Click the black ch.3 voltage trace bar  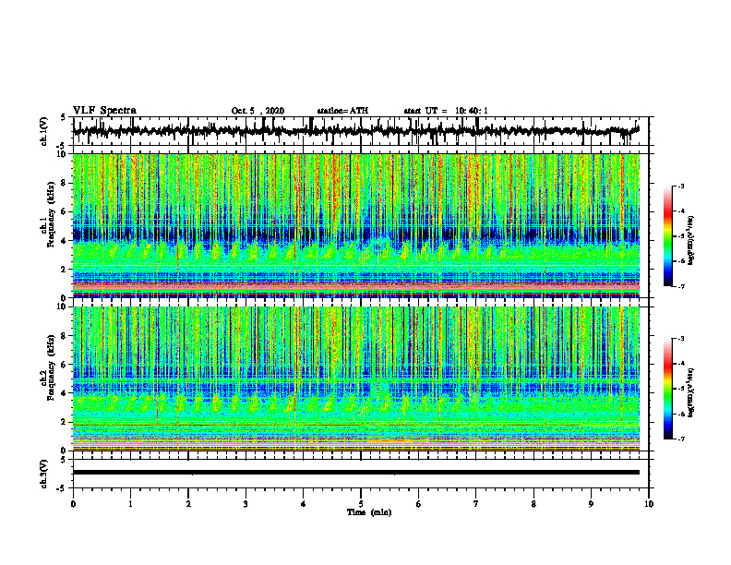pos(356,473)
